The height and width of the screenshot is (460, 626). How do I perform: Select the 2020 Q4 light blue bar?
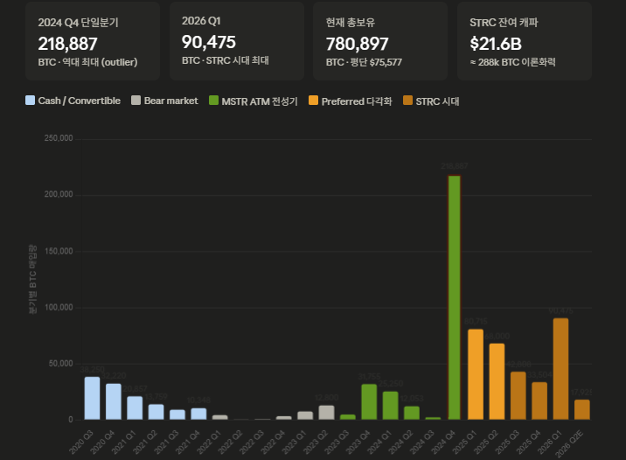tap(114, 401)
